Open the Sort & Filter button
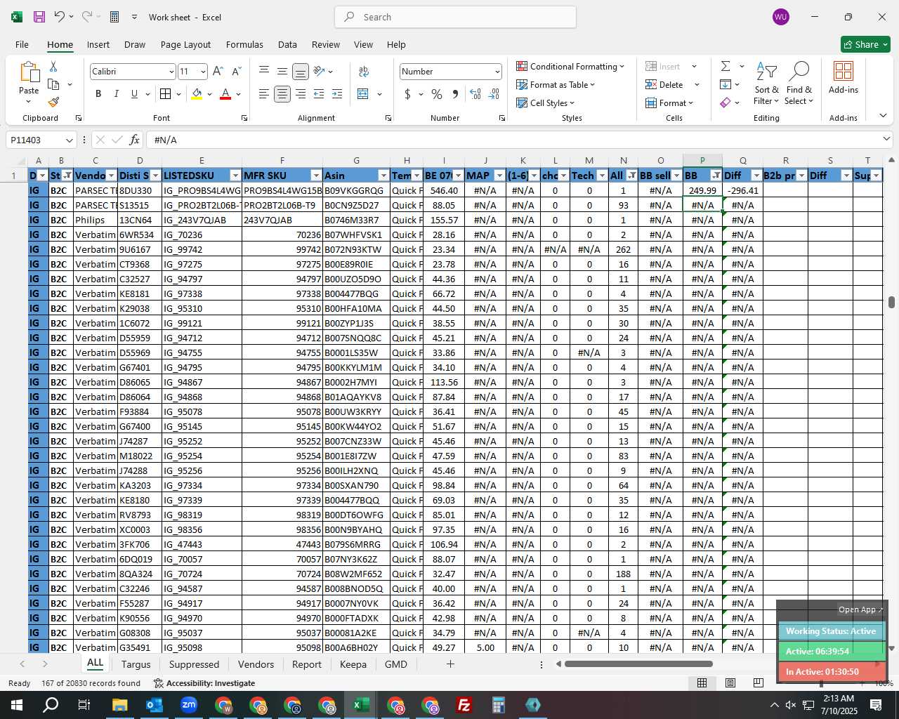899x719 pixels. point(766,83)
